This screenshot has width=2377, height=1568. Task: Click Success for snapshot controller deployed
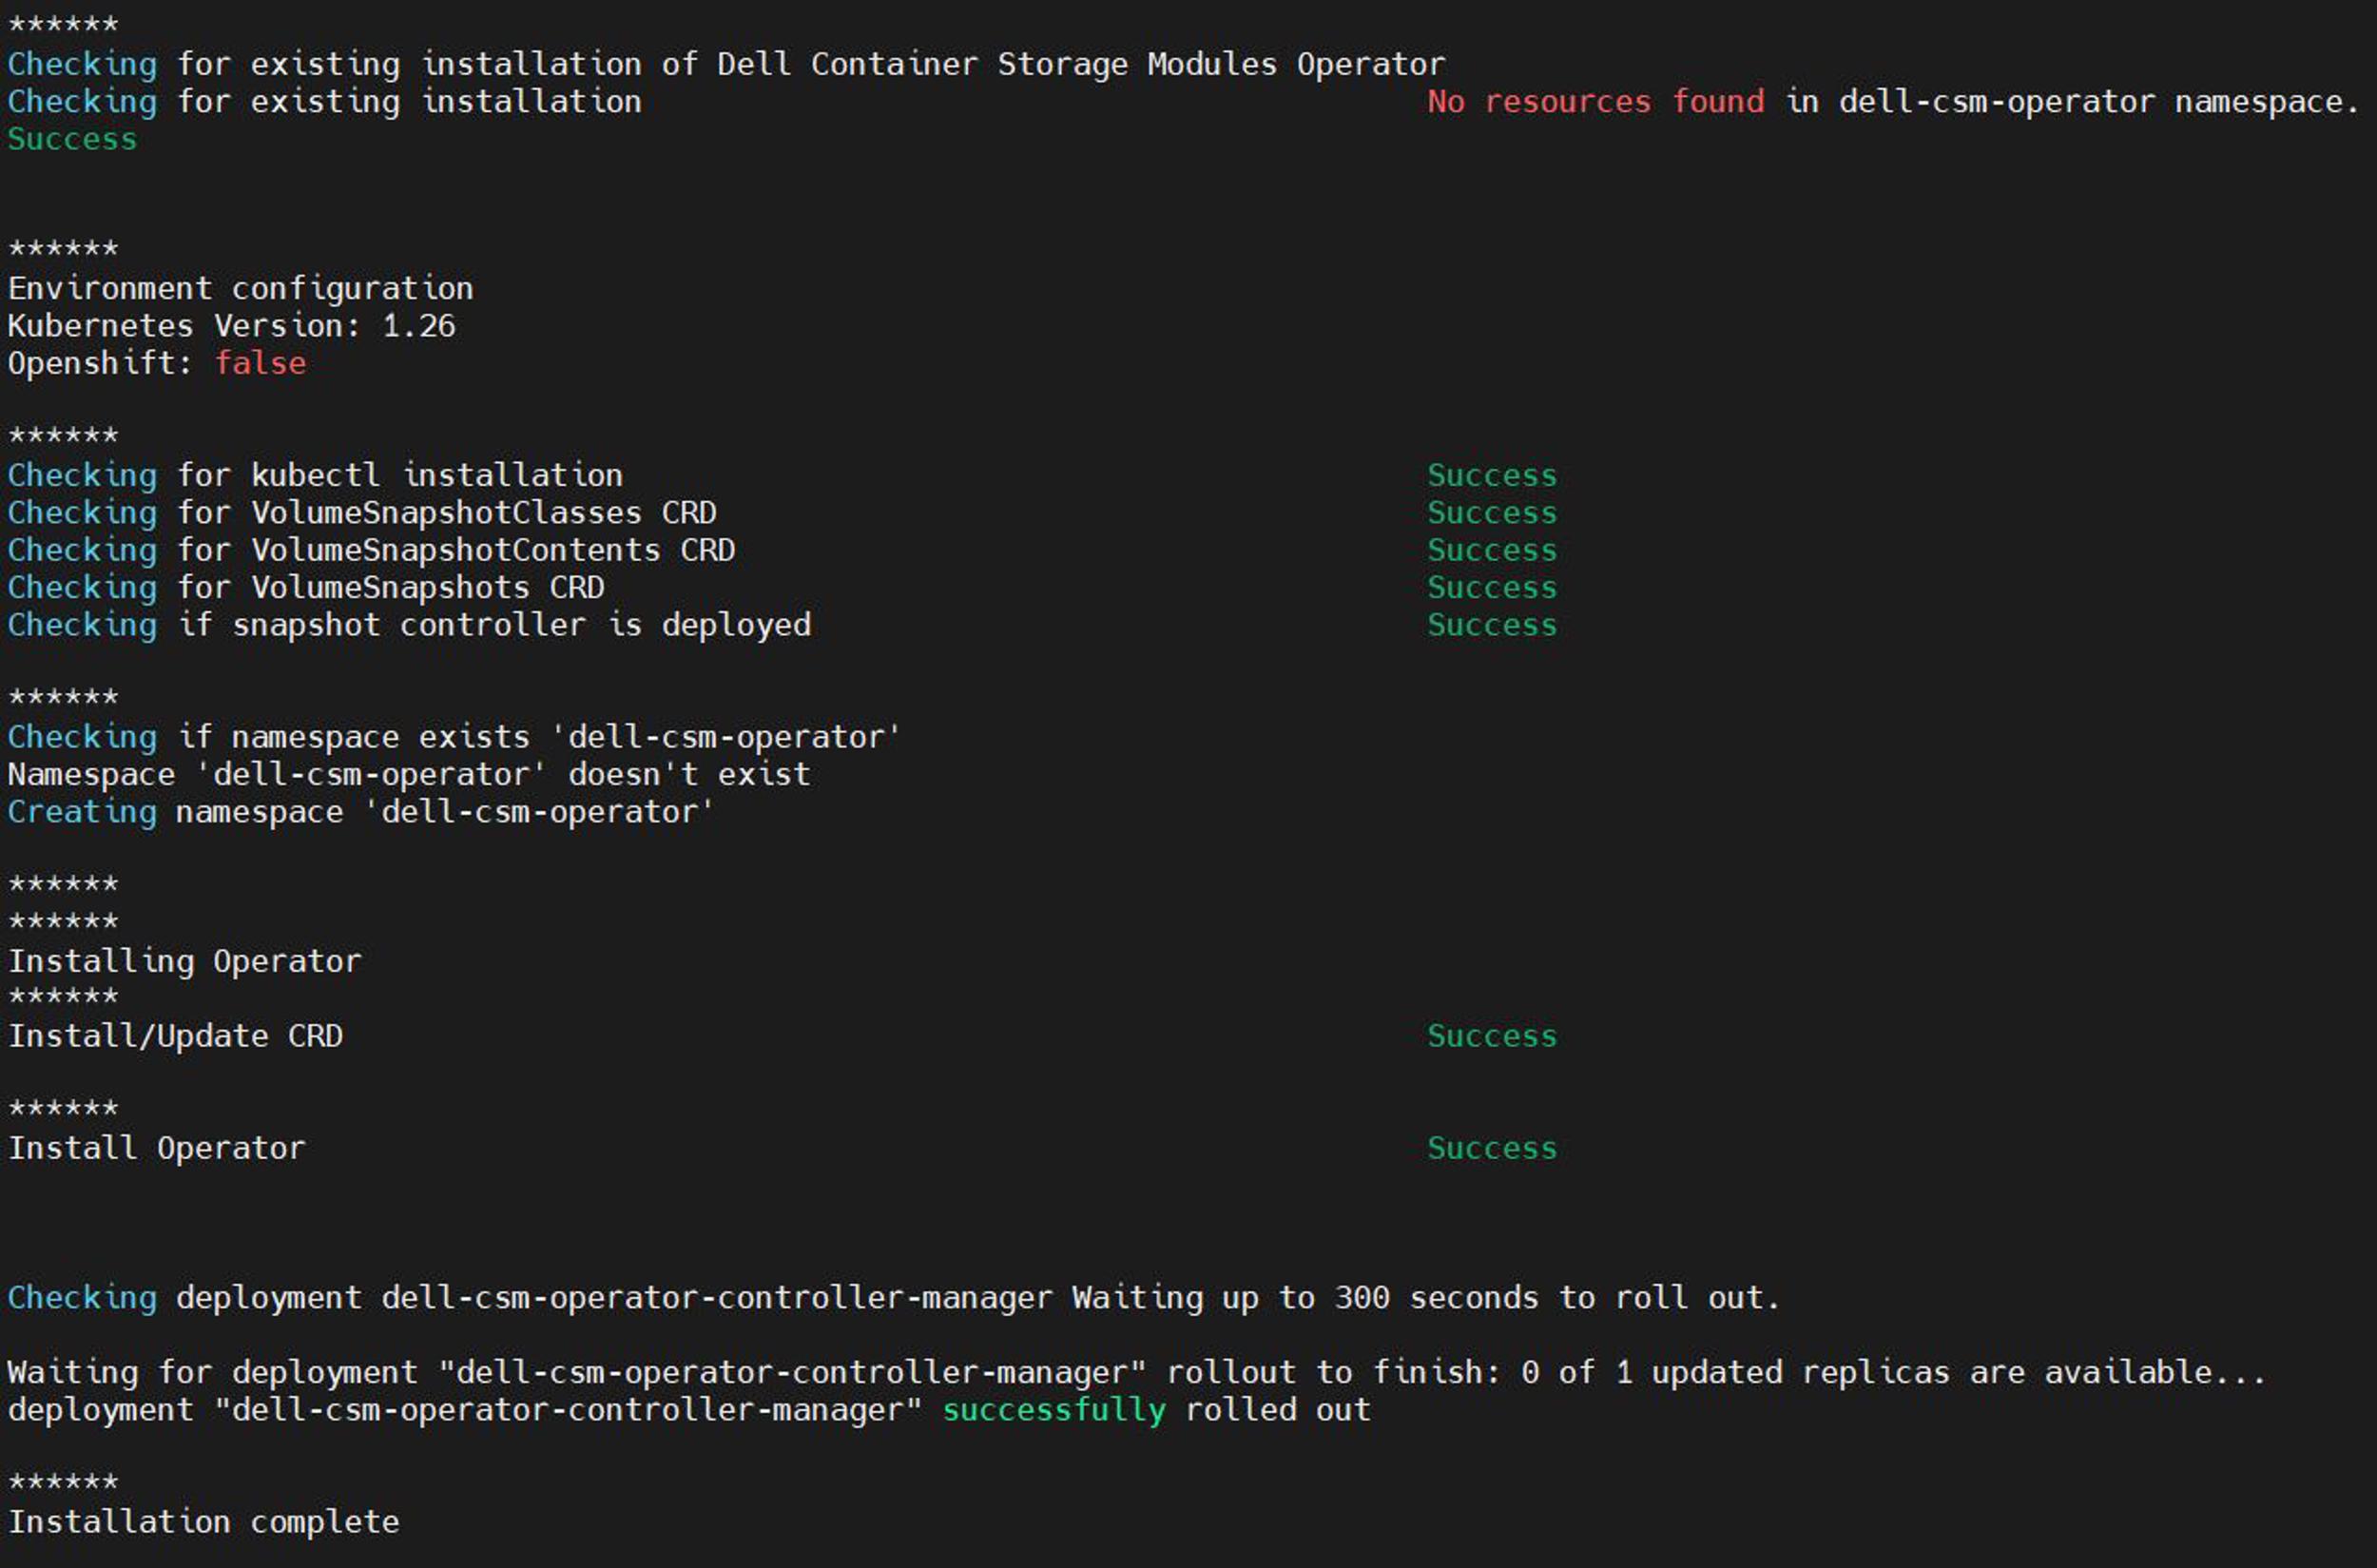point(1491,625)
